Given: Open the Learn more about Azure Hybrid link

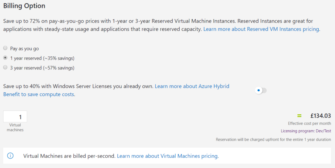Looking at the screenshot, I should click(192, 86).
